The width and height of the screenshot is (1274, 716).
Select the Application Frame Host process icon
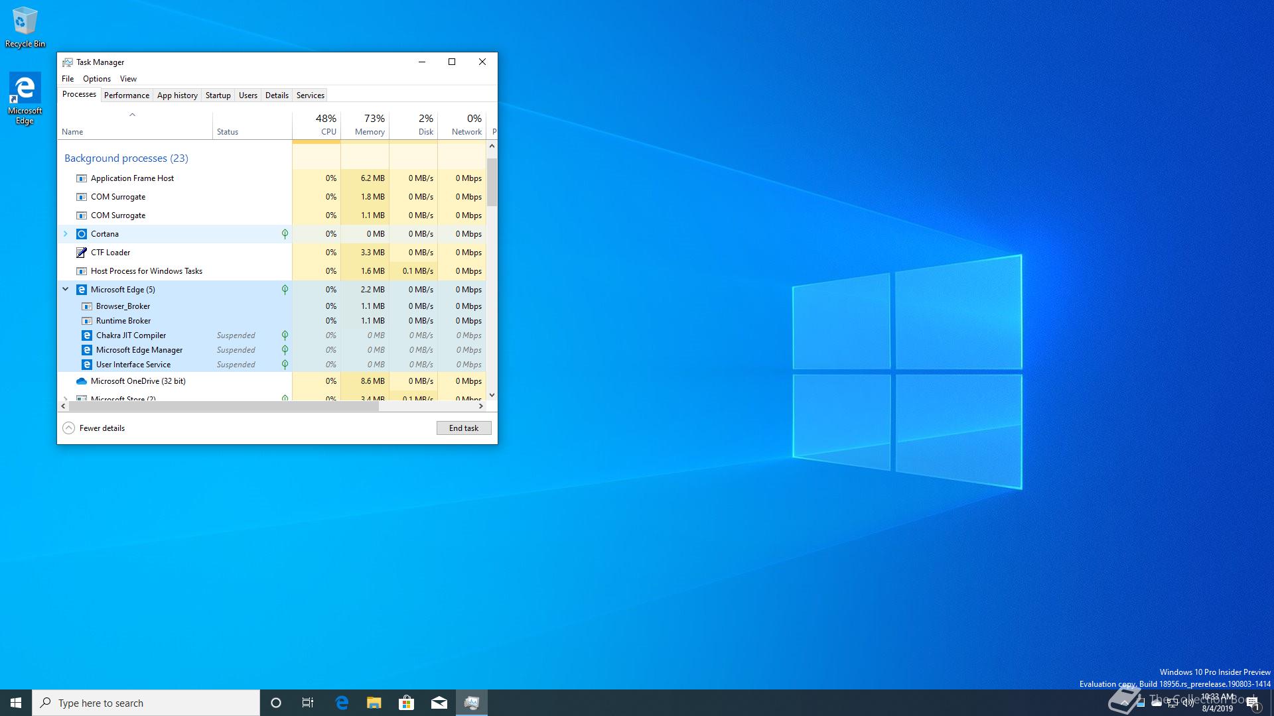click(82, 178)
